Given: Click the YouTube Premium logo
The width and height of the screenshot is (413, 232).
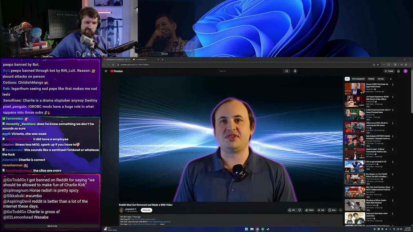Looking at the screenshot, I should (116, 71).
